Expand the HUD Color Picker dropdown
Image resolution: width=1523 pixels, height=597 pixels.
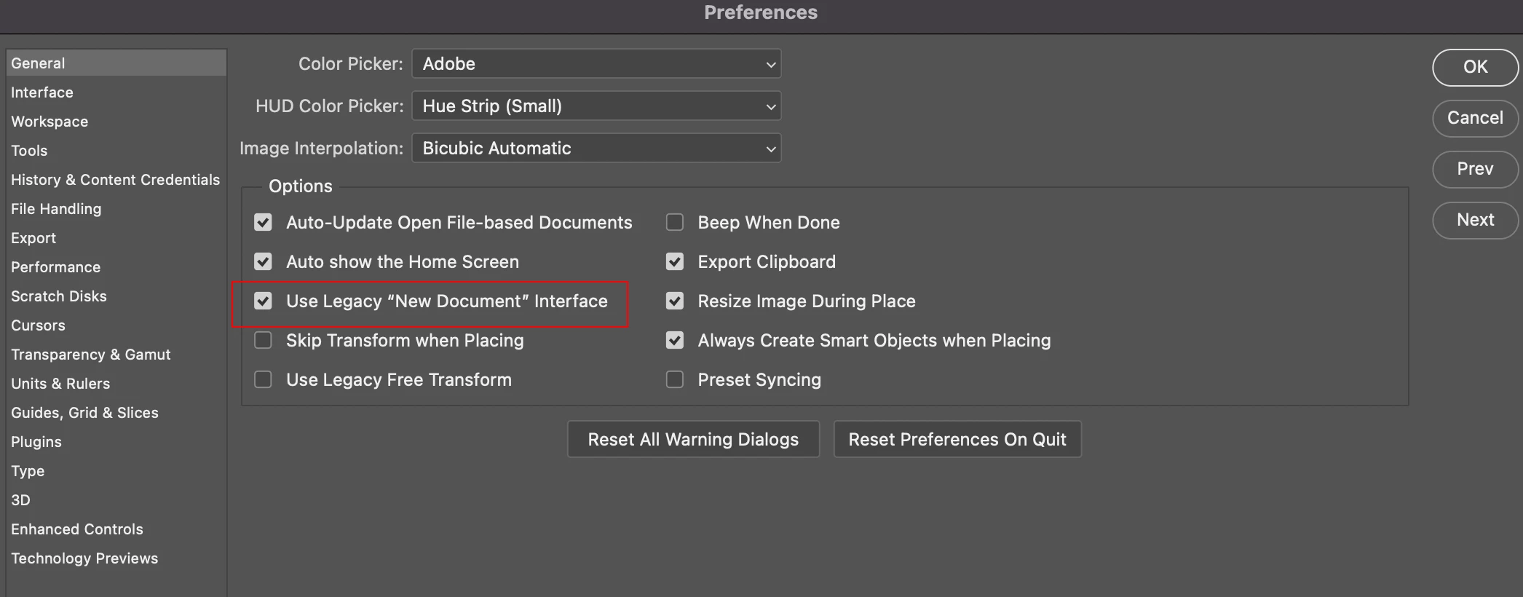(x=596, y=106)
